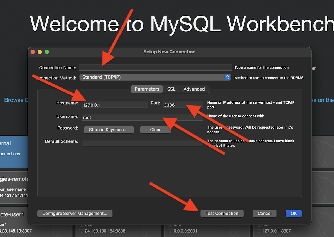Focus the Username field showing root
This screenshot has height=237, width=334.
point(143,117)
